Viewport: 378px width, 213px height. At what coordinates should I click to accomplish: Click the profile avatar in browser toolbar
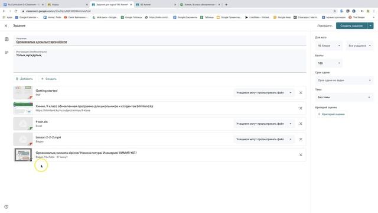[x=368, y=11]
